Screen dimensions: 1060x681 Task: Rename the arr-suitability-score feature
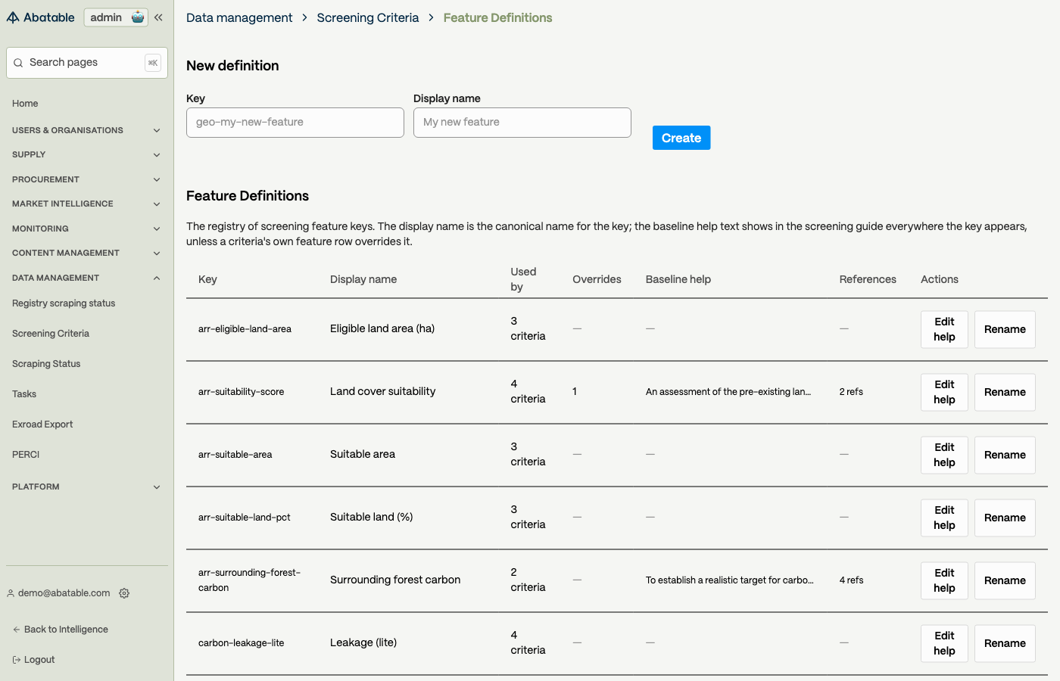[x=1005, y=392]
